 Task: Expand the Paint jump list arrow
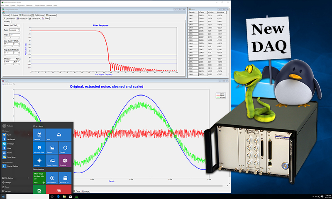tap(28, 135)
